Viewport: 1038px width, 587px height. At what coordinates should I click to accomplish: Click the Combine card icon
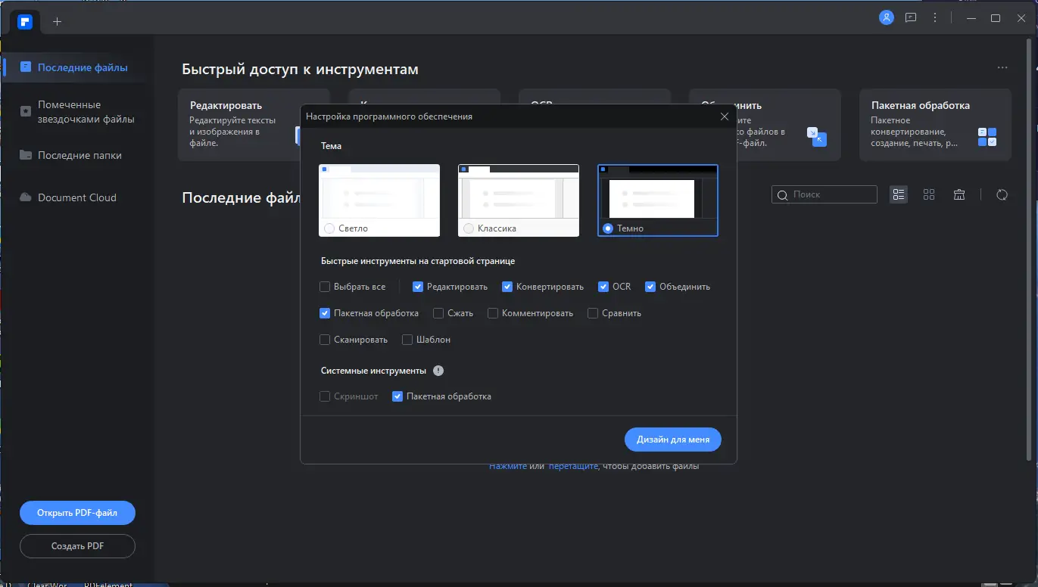click(817, 137)
